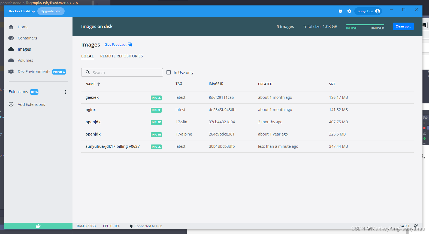Open the Home page icon in sidebar
The height and width of the screenshot is (234, 429).
tap(11, 27)
